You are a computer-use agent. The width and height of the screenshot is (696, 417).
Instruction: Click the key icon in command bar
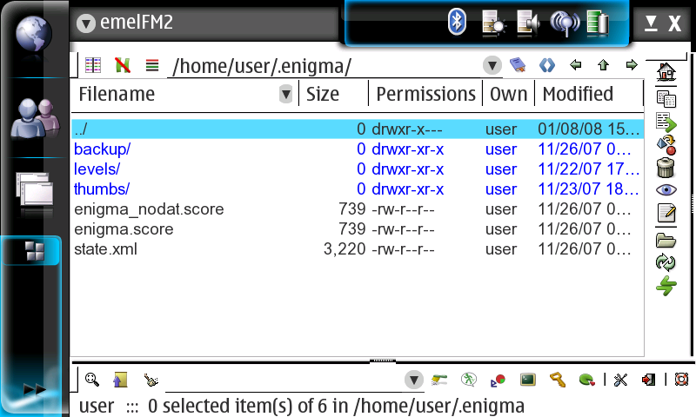click(558, 380)
